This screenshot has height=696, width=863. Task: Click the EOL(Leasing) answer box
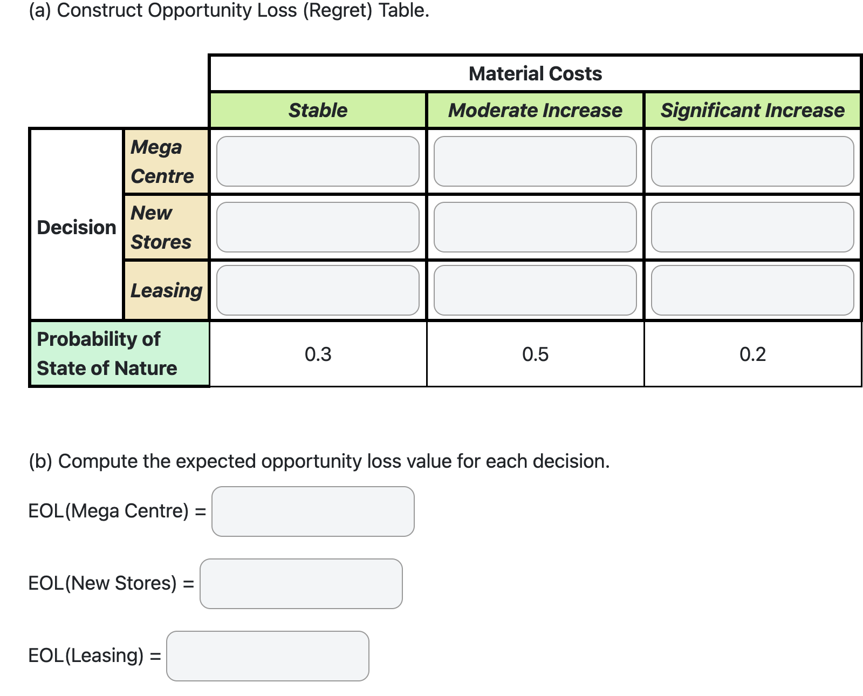click(267, 656)
